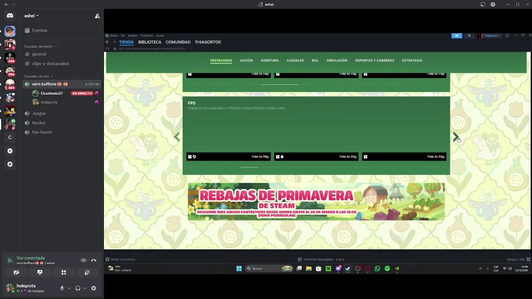Screen dimensions: 532x299
Task: Open the Windows Start button
Action: [239, 269]
